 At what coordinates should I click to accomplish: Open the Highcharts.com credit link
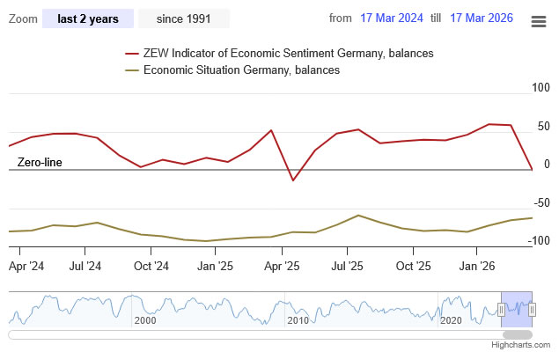pyautogui.click(x=524, y=345)
